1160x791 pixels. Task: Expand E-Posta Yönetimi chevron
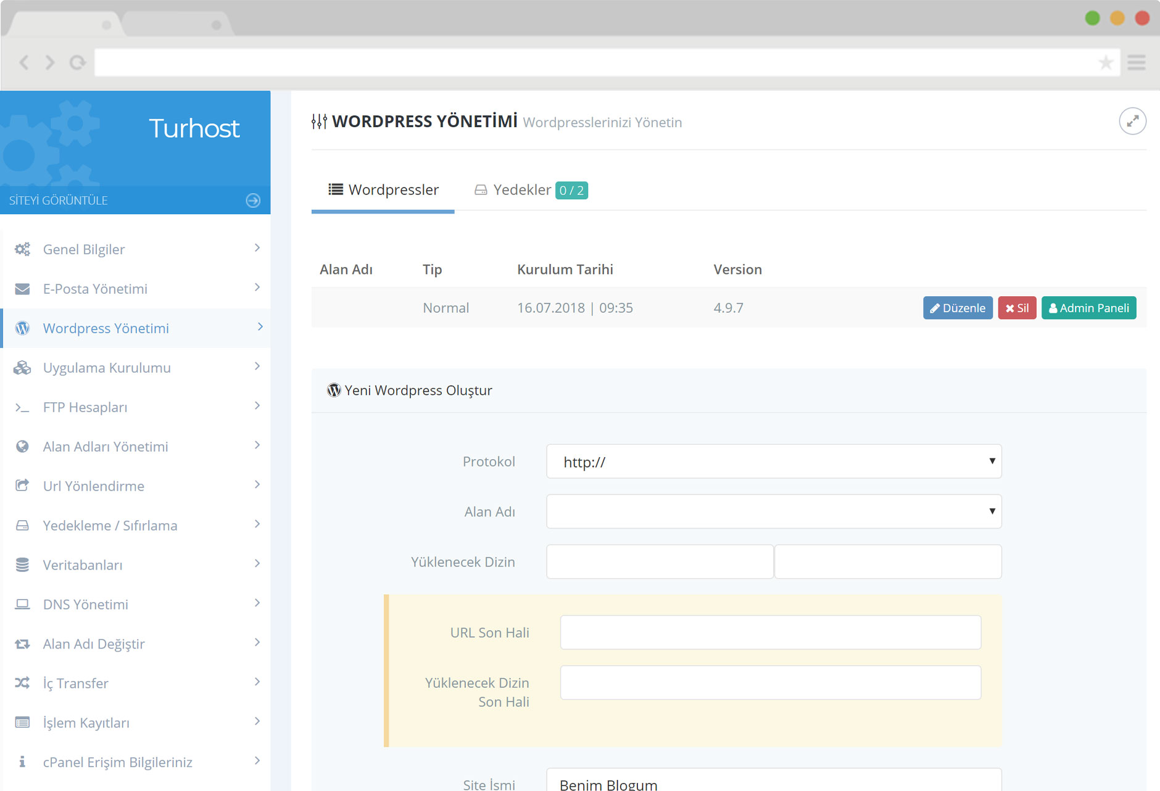pos(257,288)
